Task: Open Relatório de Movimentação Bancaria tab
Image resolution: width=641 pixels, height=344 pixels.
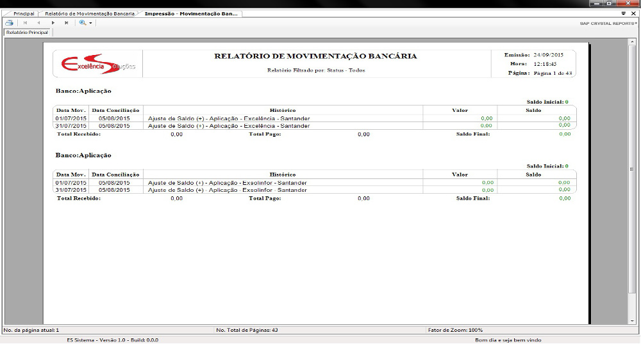Action: (89, 13)
